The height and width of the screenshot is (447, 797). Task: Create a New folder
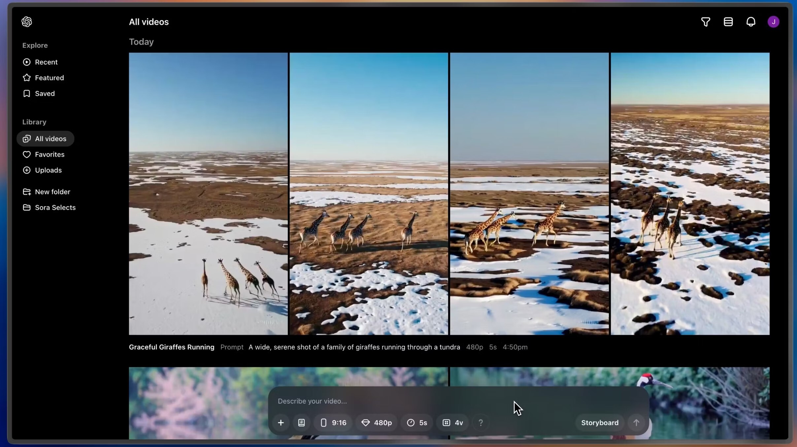52,191
